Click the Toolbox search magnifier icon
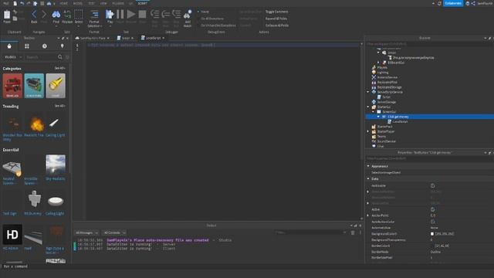 [60, 57]
